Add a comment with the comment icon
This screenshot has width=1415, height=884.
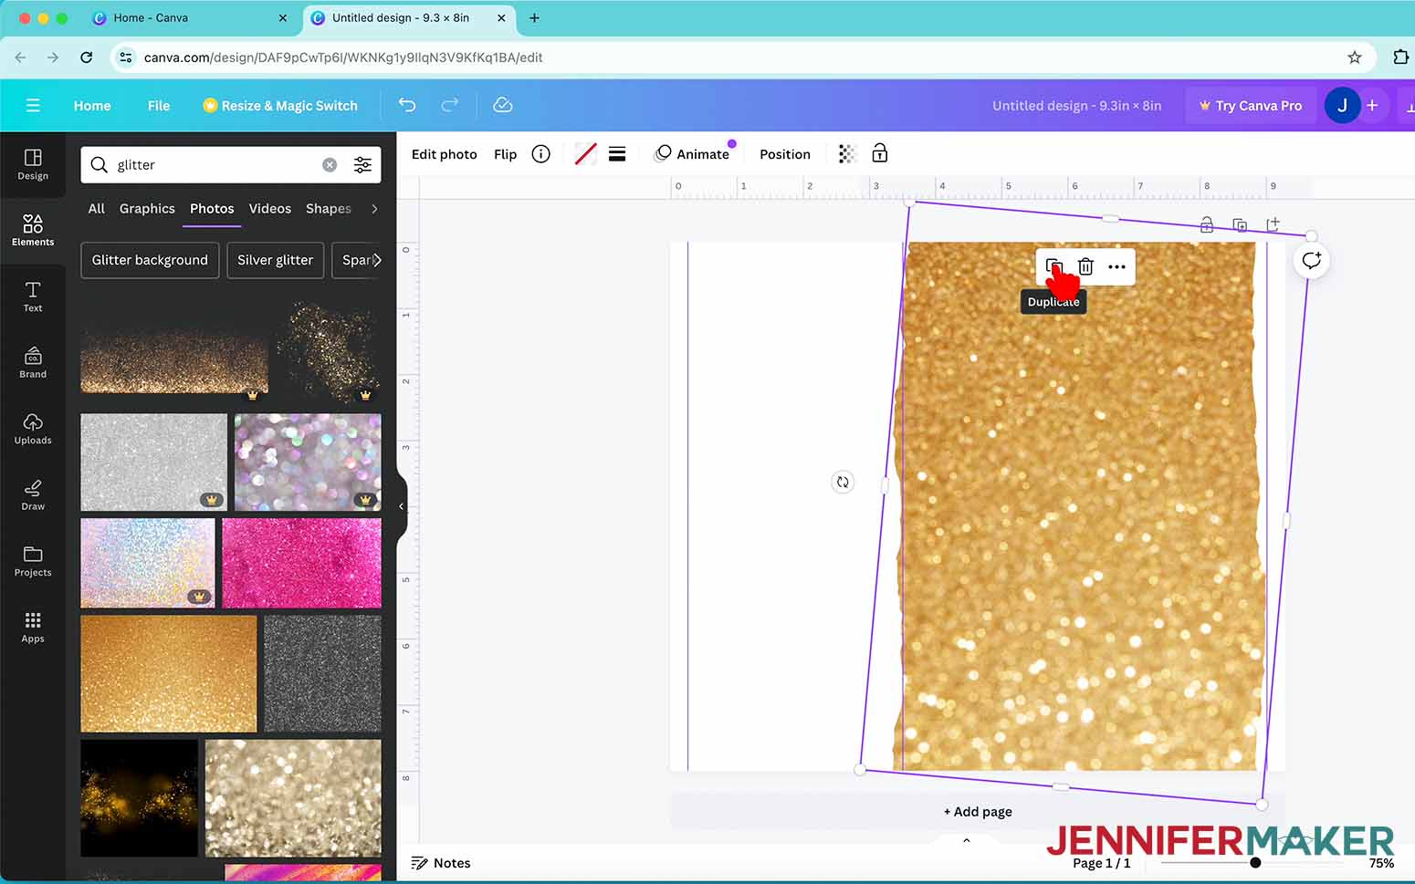1311,261
